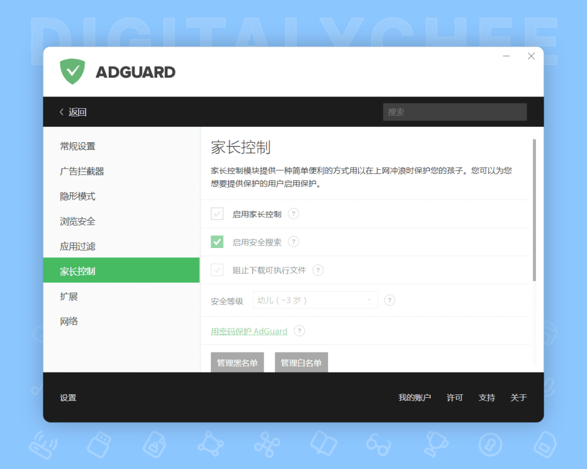Uncheck the 启用安全搜索 checkbox

click(x=217, y=242)
